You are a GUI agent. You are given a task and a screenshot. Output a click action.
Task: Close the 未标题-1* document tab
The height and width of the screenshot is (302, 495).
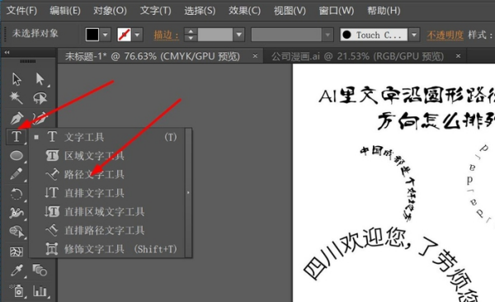pyautogui.click(x=255, y=56)
